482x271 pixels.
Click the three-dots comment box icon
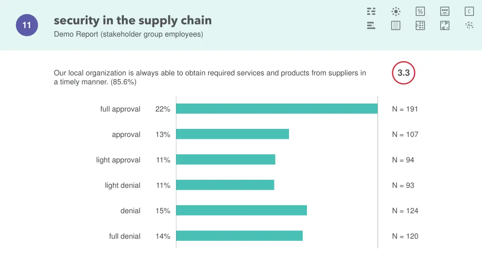tap(445, 11)
